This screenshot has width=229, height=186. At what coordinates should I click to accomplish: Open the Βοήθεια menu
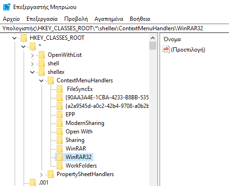(140, 19)
